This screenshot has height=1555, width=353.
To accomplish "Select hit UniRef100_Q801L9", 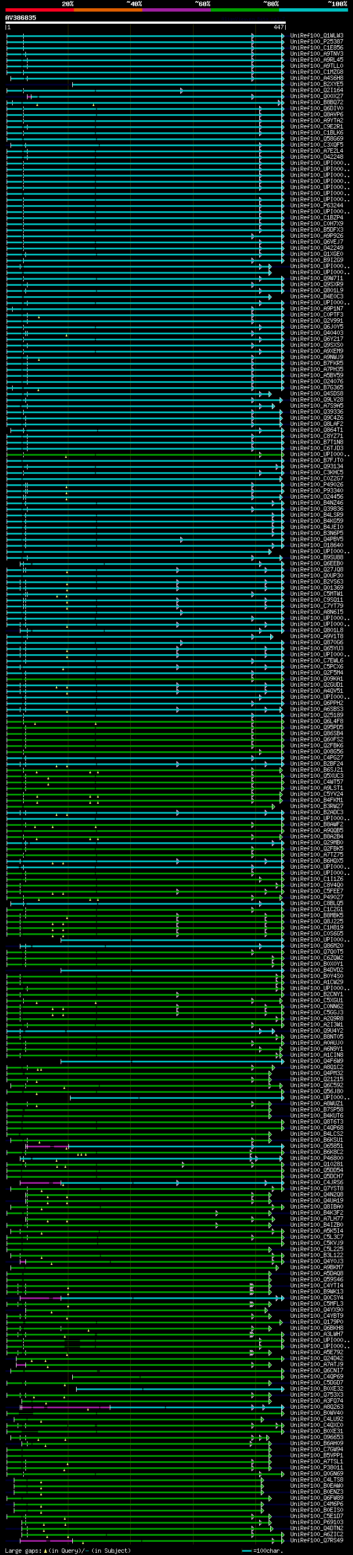I will coord(317,290).
